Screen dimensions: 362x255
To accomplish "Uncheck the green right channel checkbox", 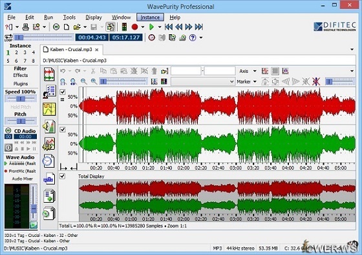I will 63,130.
